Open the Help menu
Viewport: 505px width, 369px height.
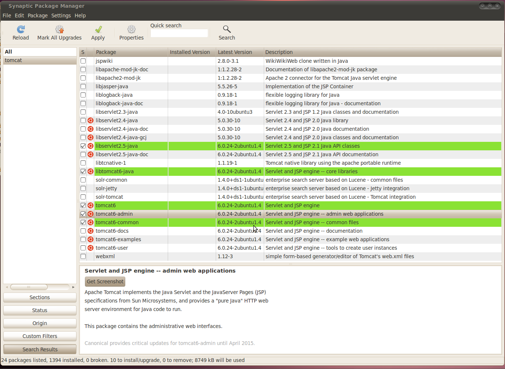80,16
